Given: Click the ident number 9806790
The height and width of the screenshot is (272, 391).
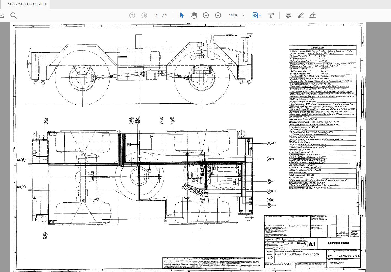Looking at the screenshot, I should [x=336, y=263].
